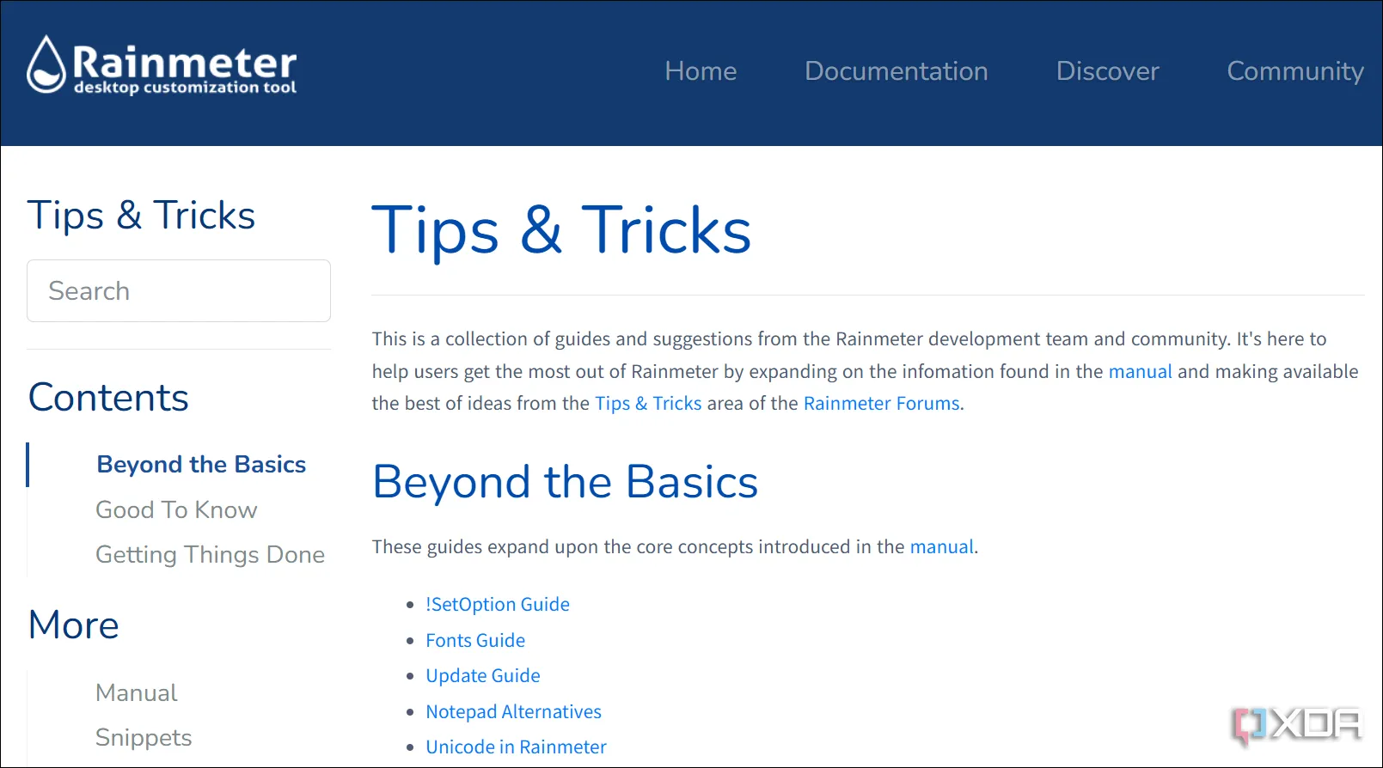Follow the Tips & Tricks forum link
The height and width of the screenshot is (768, 1383).
[x=648, y=404]
